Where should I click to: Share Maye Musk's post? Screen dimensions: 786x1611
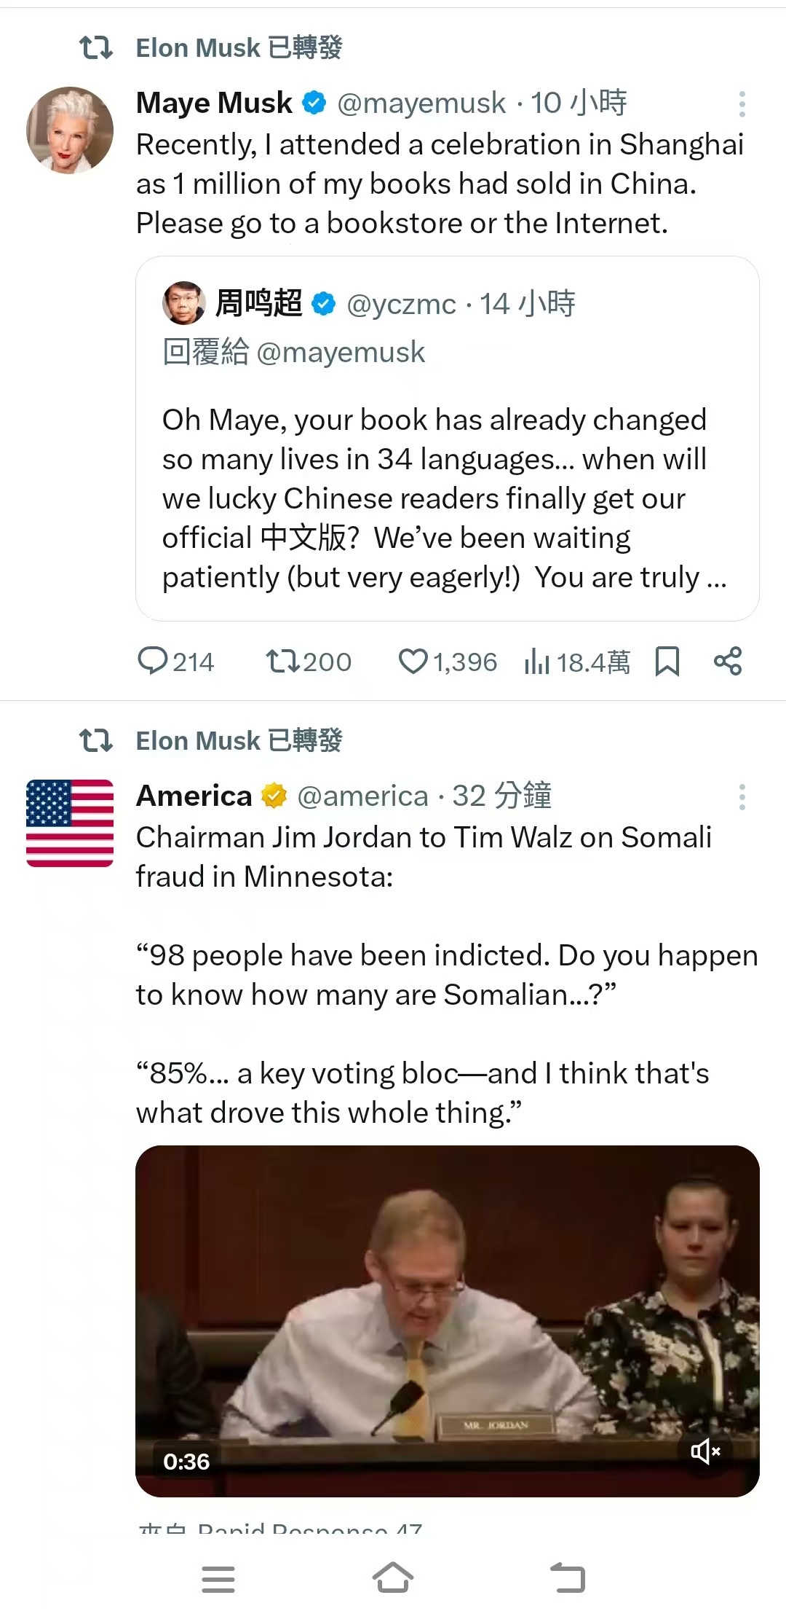click(728, 662)
